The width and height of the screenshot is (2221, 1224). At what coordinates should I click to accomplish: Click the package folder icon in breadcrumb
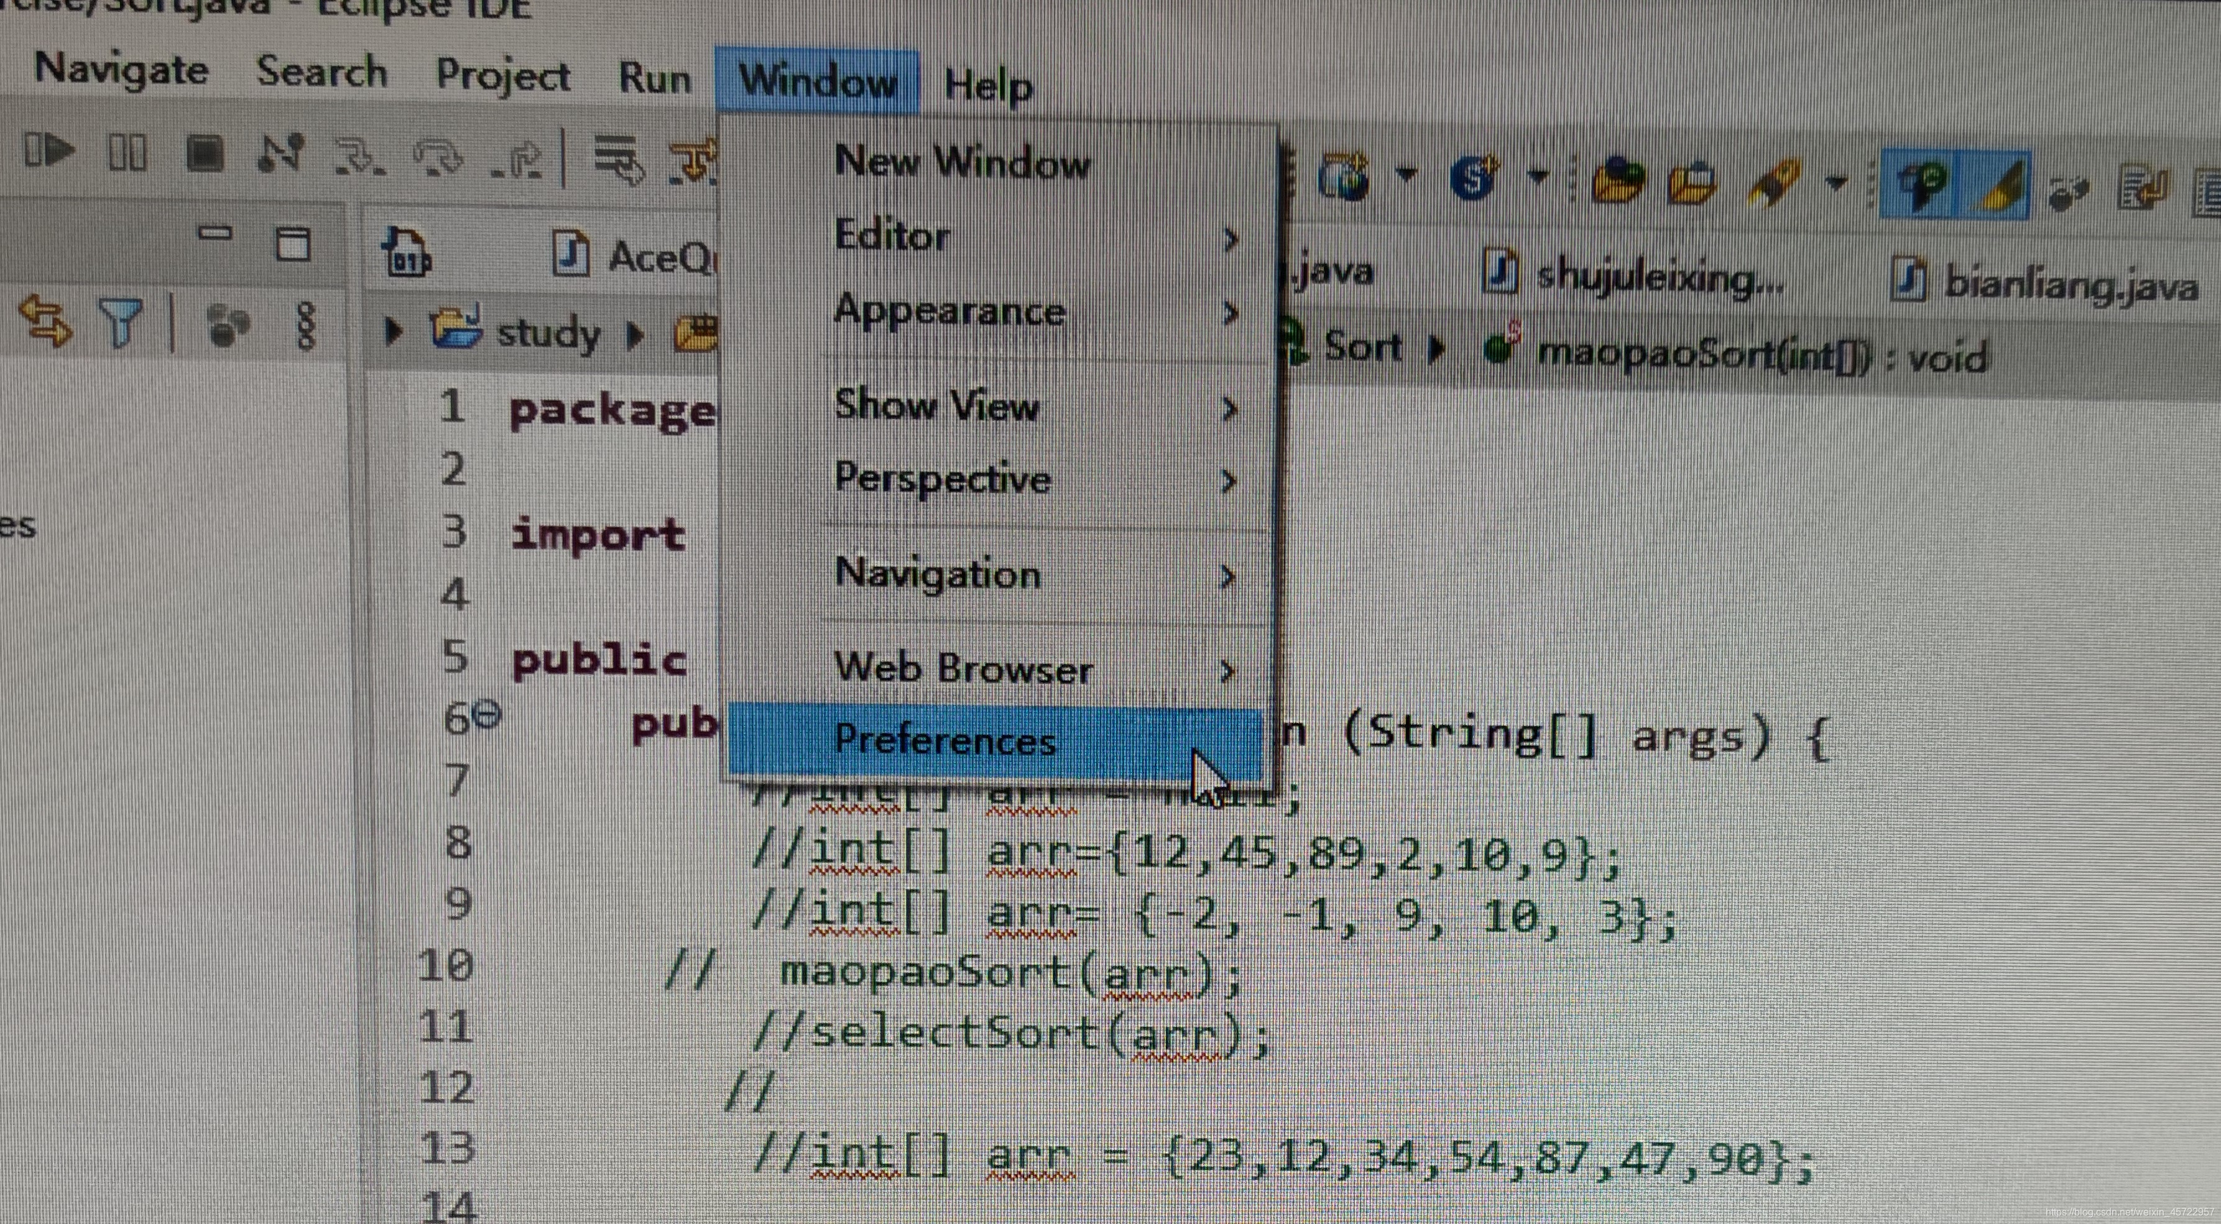pos(695,334)
